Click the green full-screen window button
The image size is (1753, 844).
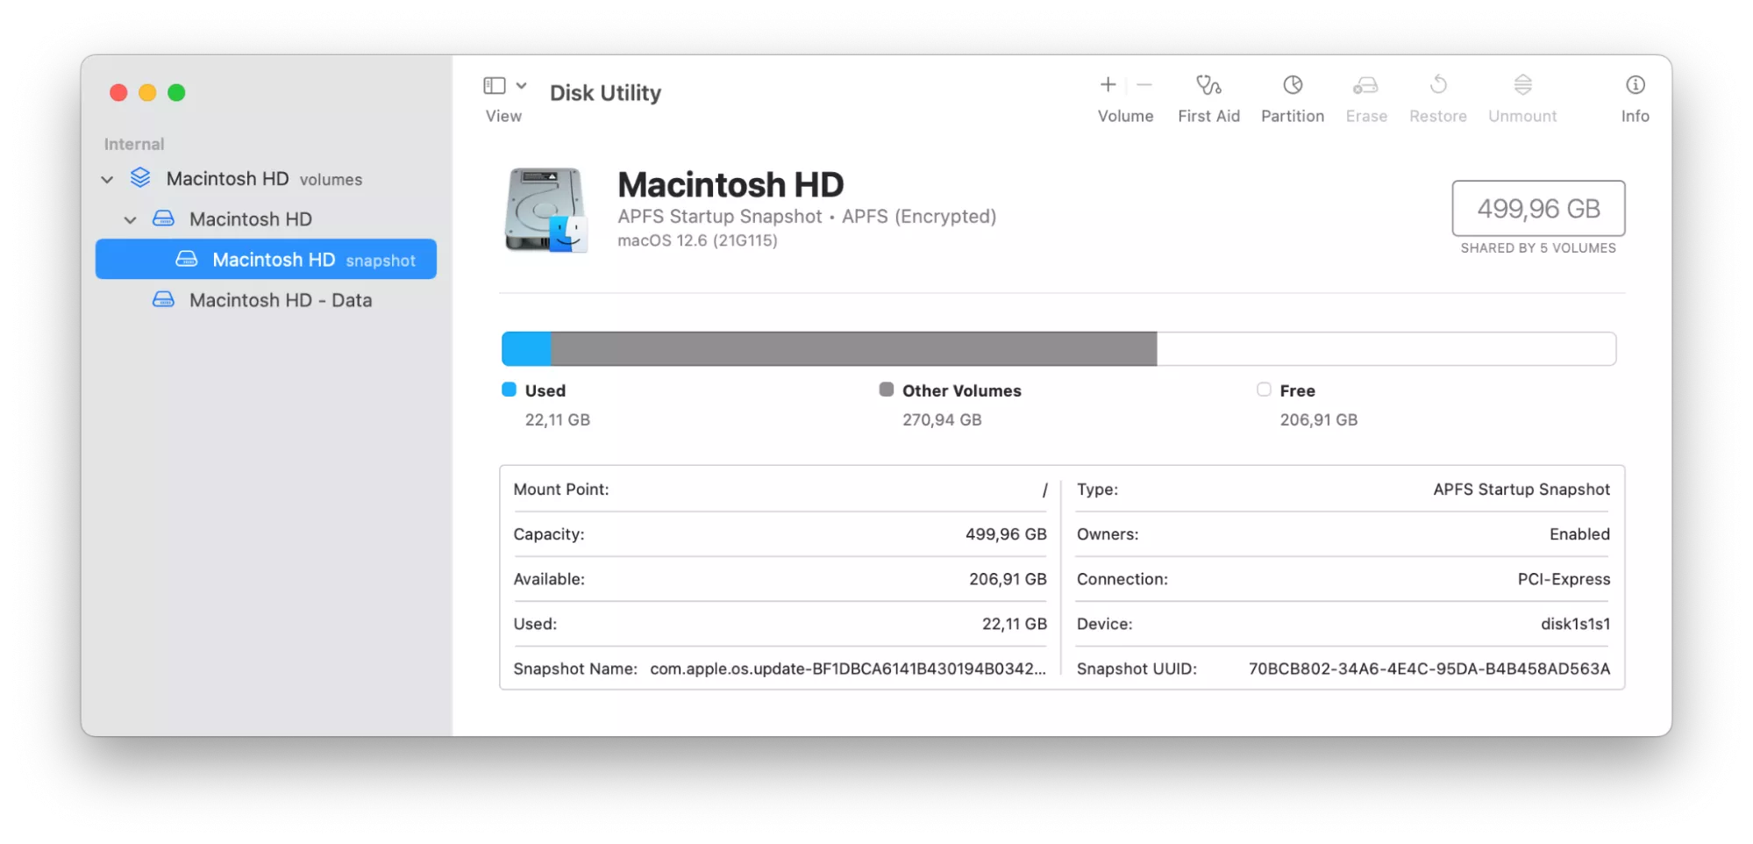[x=176, y=92]
